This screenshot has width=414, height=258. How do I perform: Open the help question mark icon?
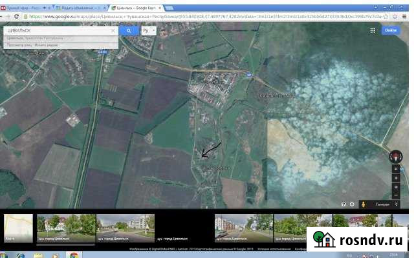(343, 204)
